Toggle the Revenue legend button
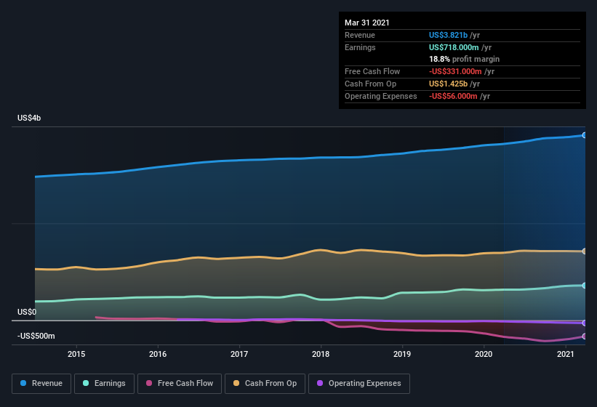The image size is (597, 407). coord(41,384)
